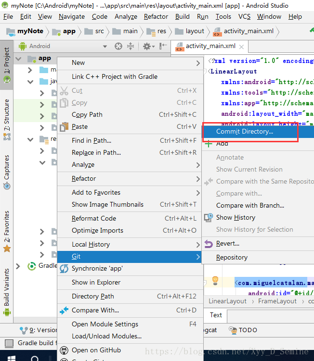The image size is (314, 361).
Task: Click LinearLayout in the editor breadcrumb
Action: point(227,301)
